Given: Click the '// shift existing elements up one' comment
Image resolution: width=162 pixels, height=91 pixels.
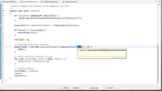Looking at the screenshot, I should [33, 57].
